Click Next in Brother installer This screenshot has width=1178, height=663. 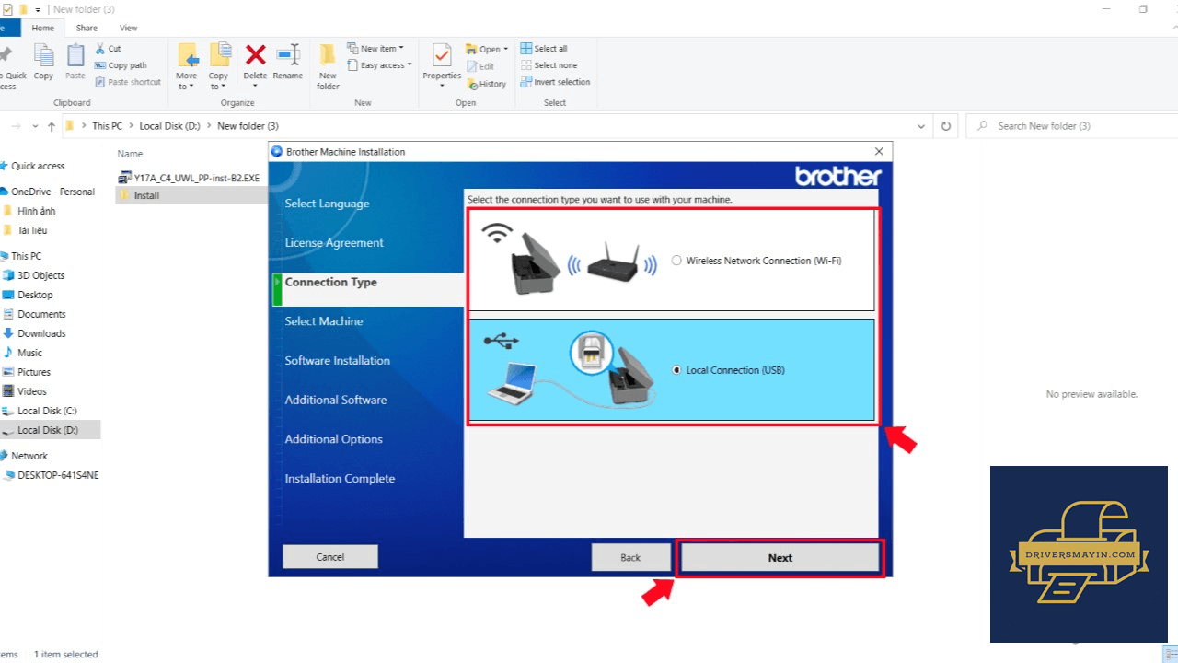[780, 558]
